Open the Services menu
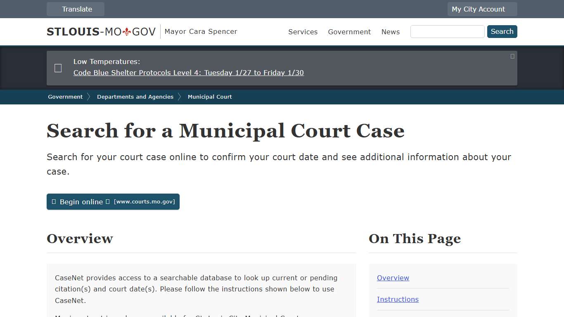Screen dimensions: 564x317 pyautogui.click(x=303, y=32)
